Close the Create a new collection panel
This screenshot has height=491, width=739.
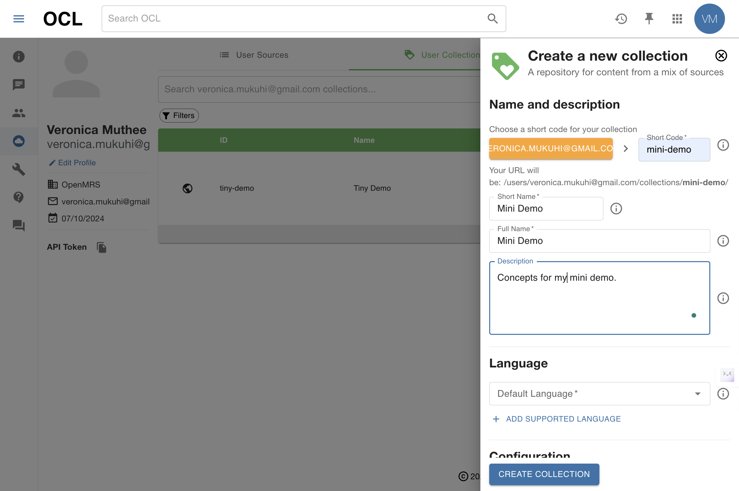coord(721,56)
